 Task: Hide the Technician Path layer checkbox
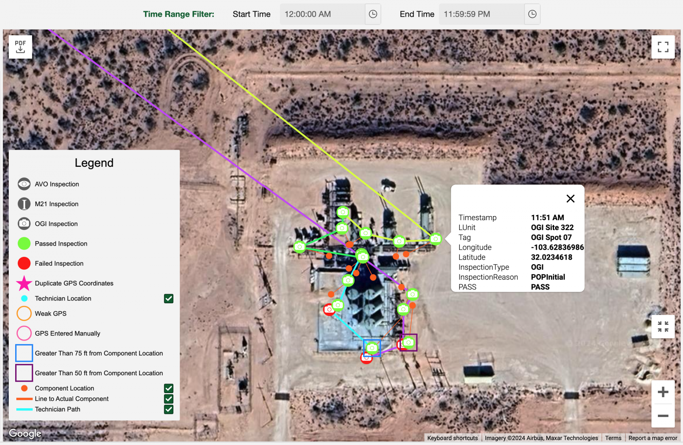point(168,409)
